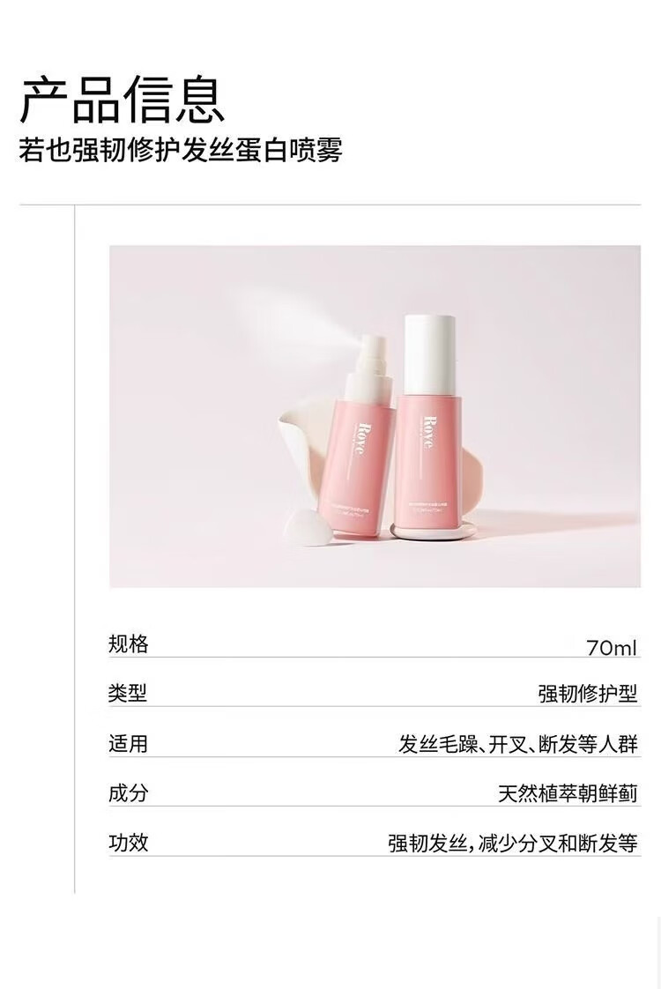This screenshot has width=661, height=989.
Task: Select 发丝毛躁、开叉、断发等人群 text
Action: click(x=518, y=744)
